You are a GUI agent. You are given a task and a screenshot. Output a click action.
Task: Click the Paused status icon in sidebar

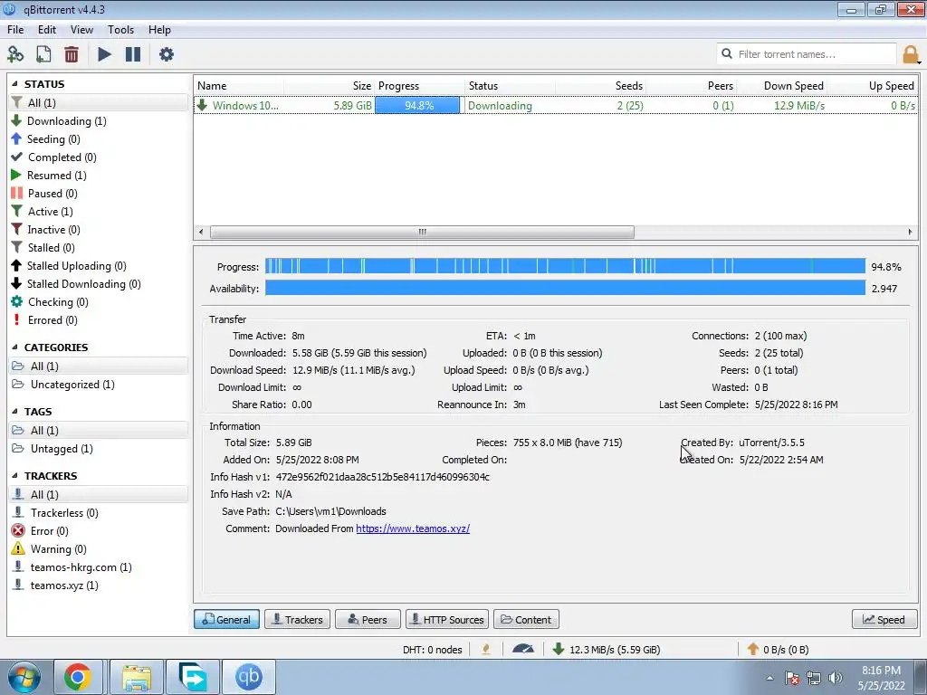click(16, 194)
